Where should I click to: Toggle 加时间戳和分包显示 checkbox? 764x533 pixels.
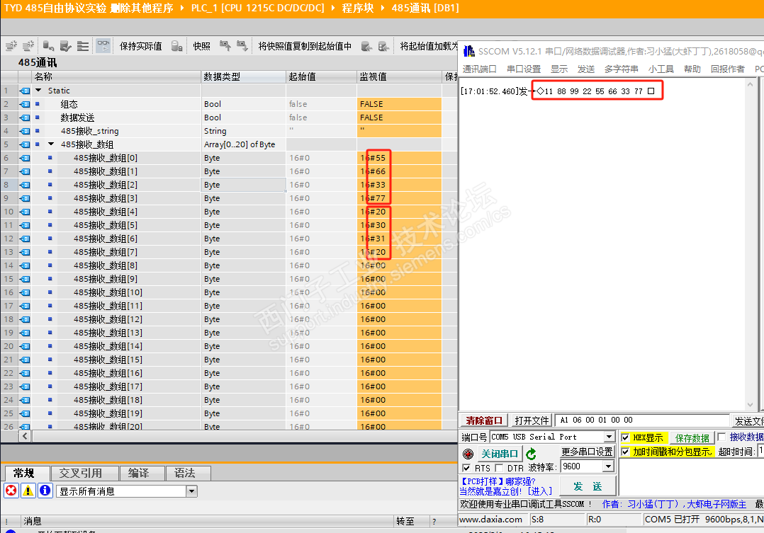pos(625,452)
